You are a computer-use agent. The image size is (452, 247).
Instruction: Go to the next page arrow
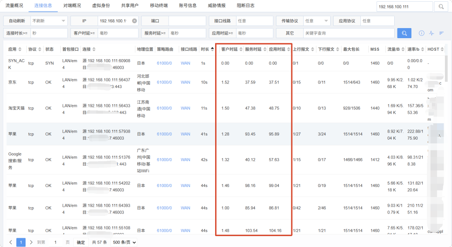pos(31,242)
